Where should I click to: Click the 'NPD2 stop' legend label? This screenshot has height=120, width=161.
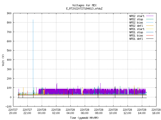136,19
